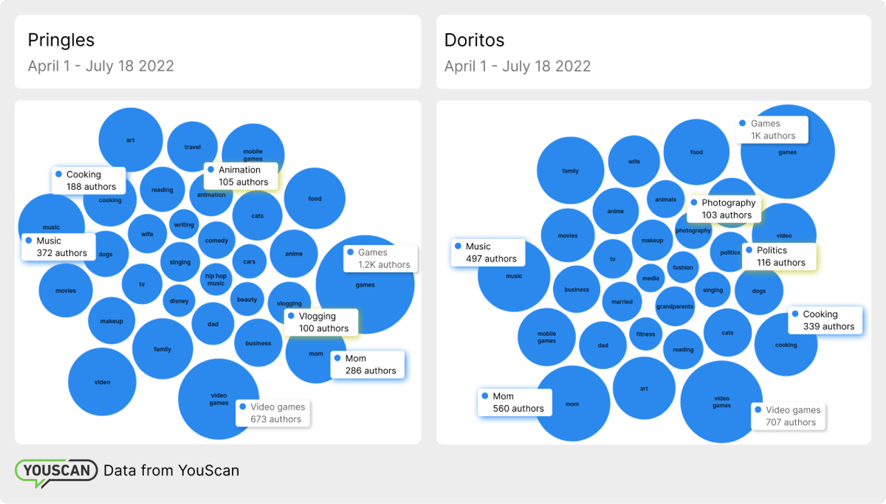Select the video bubble in Pringles chart
This screenshot has height=504, width=886.
pos(102,382)
